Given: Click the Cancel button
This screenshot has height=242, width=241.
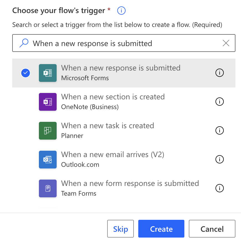Looking at the screenshot, I should point(212,229).
